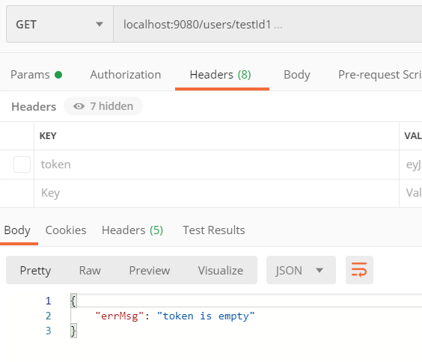Collapse the JSON object at line 1 brace

(73, 301)
